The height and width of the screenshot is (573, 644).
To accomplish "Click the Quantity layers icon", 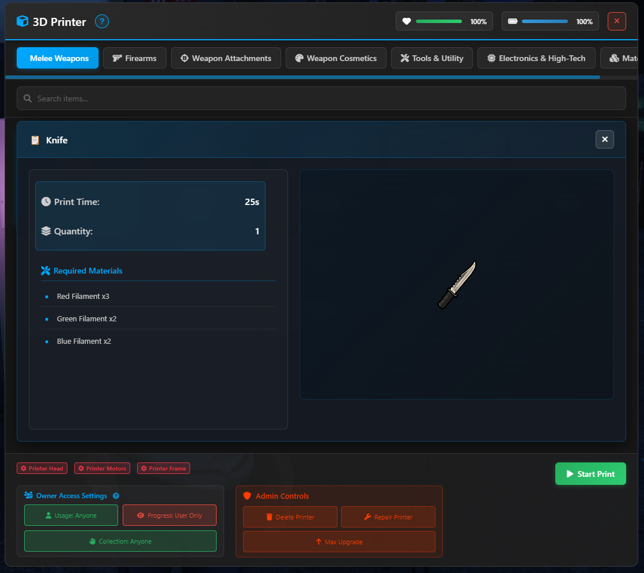I will (46, 231).
